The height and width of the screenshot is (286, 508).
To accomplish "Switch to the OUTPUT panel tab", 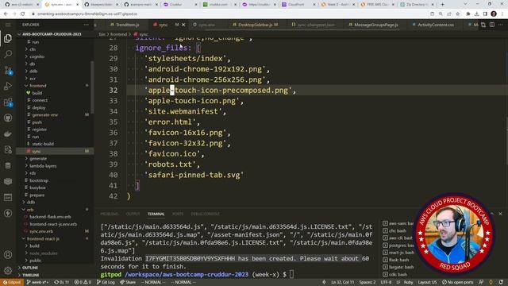I will 133,214.
